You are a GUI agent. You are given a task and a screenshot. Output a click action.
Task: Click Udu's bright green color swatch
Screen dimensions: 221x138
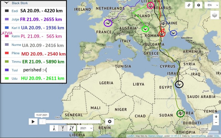[x=7, y=78]
